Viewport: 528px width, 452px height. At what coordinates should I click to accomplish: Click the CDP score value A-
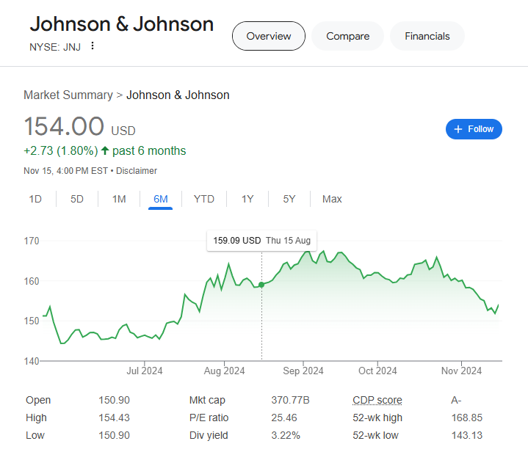click(x=456, y=400)
